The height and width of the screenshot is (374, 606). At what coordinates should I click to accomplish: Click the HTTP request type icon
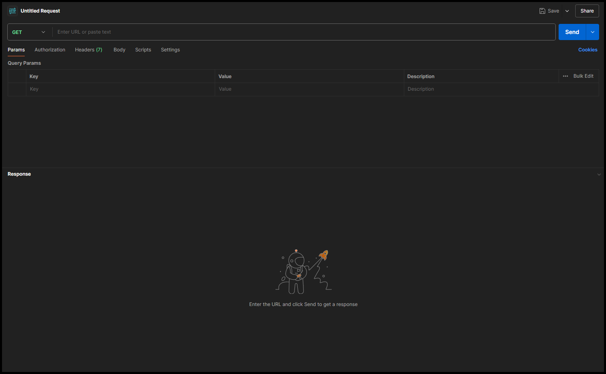coord(13,11)
